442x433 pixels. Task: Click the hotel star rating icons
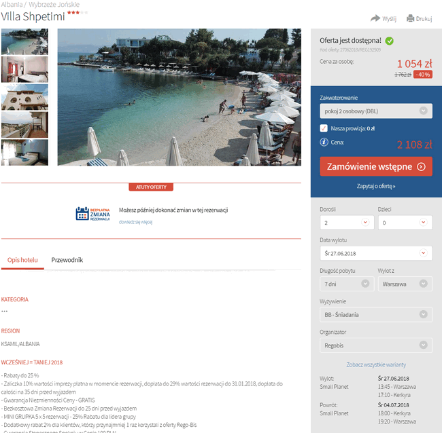click(x=78, y=12)
